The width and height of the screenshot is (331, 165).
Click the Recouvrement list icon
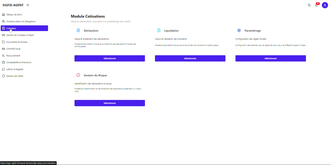3,56
